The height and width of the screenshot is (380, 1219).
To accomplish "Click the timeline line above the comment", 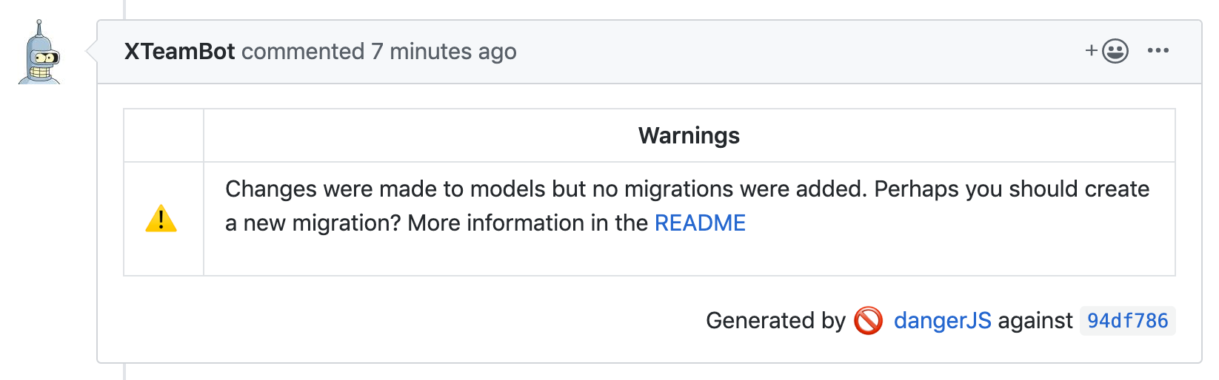I will [124, 9].
